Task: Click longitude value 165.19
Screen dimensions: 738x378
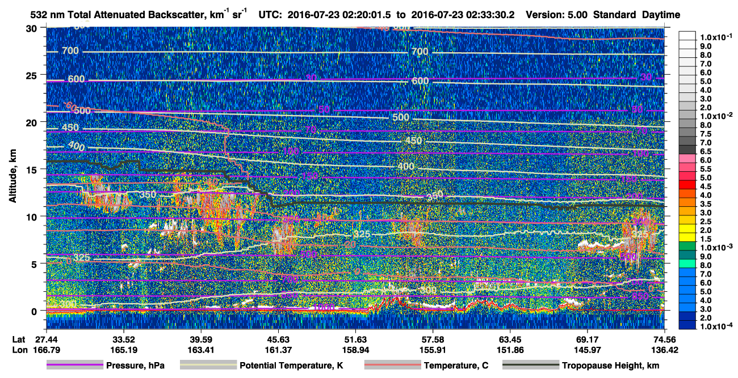Action: coord(124,349)
